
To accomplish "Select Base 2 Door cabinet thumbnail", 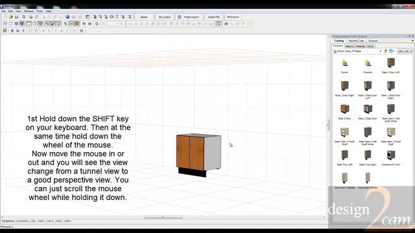I will point(344,109).
